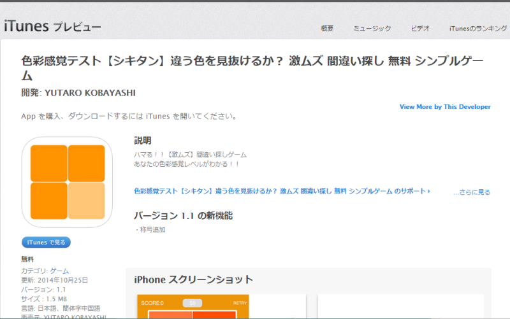This screenshot has width=510, height=319.
Task: Click the iTunes プレビュー logo
Action: coord(52,26)
